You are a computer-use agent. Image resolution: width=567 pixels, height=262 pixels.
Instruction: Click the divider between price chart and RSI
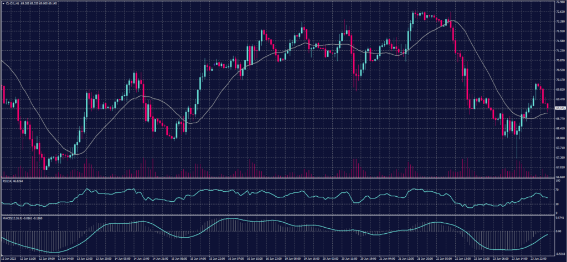pos(277,178)
